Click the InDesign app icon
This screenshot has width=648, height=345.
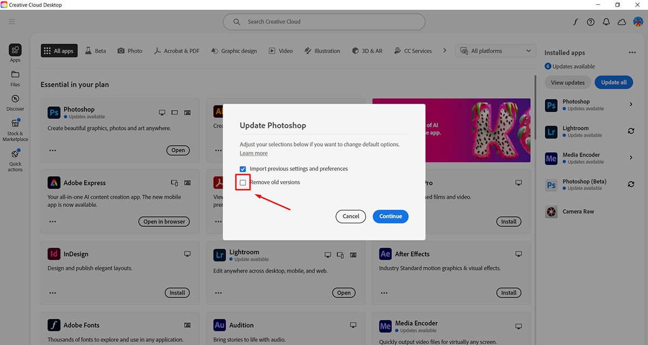[54, 254]
